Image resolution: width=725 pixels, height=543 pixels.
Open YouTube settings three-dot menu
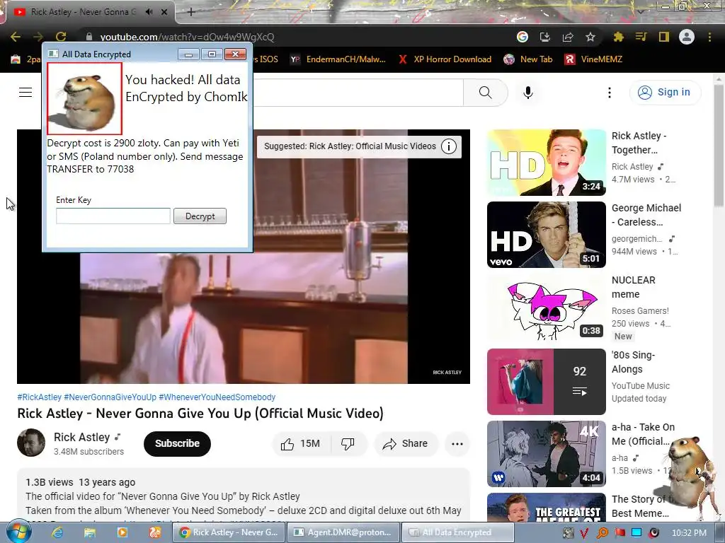tap(610, 93)
